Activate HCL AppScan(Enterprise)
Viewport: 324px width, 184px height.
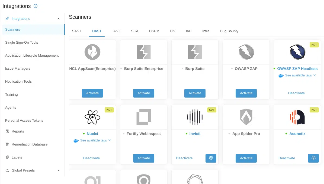[x=92, y=93]
